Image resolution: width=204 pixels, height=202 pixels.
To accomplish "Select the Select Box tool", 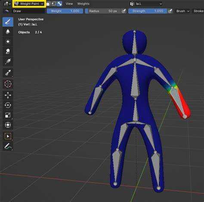I will [x=8, y=136].
